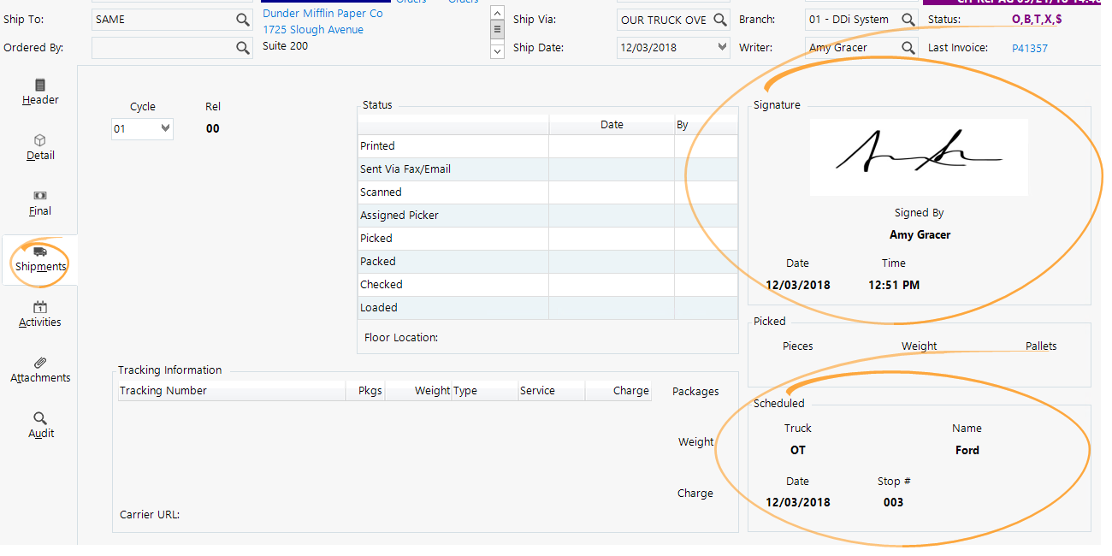Open the Dunder Mifflin Paper Co customer link
The height and width of the screenshot is (556, 1112).
322,13
